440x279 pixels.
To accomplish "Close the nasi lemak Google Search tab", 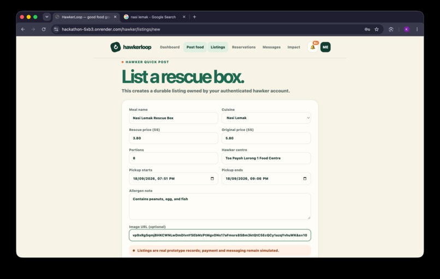I will pyautogui.click(x=184, y=17).
